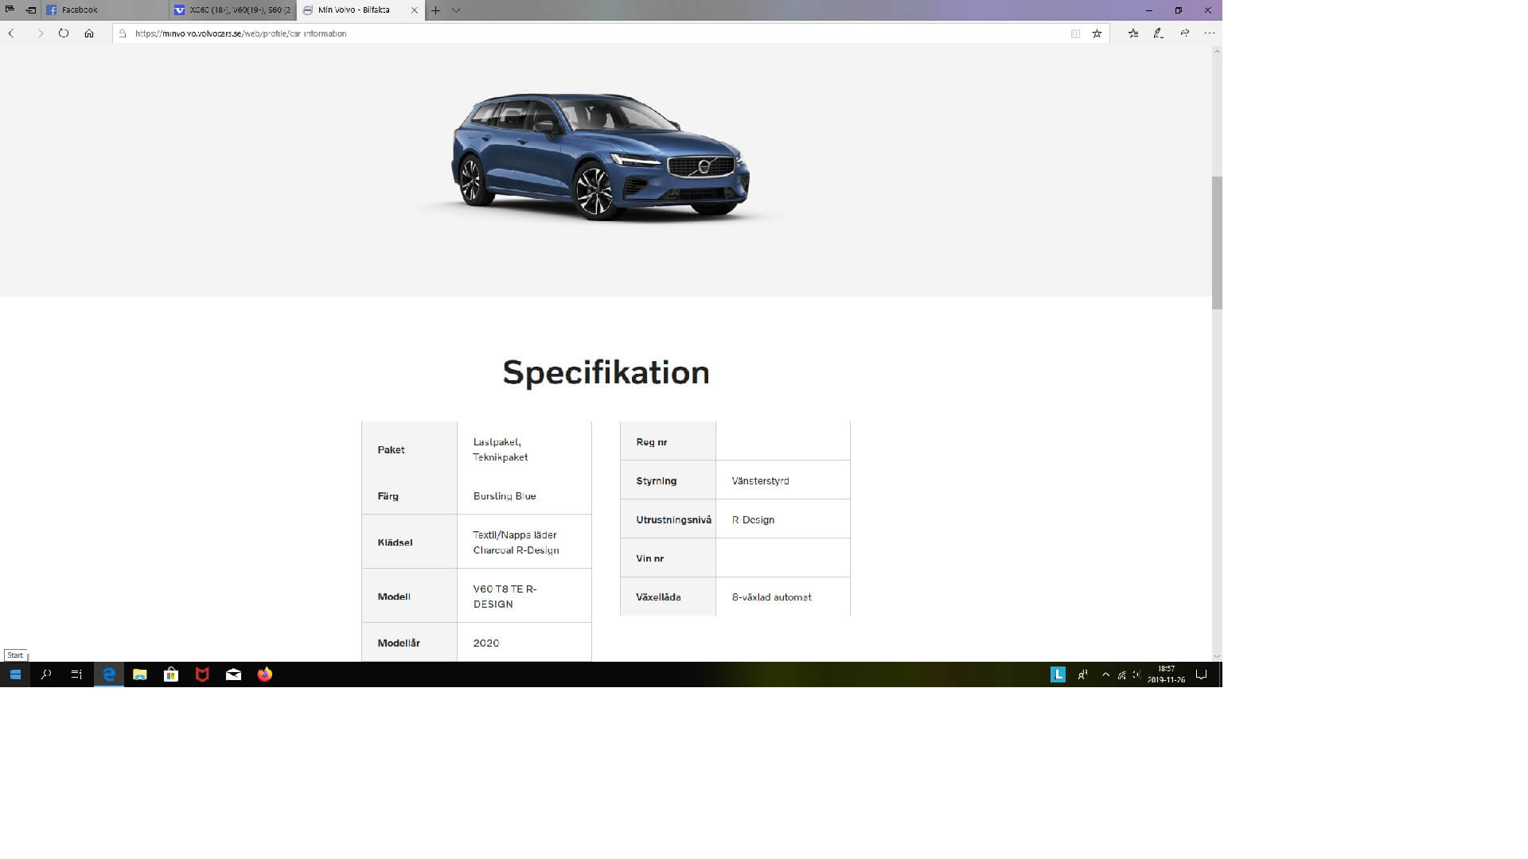Open the Reading view icon
The width and height of the screenshot is (1528, 859).
(x=1075, y=33)
